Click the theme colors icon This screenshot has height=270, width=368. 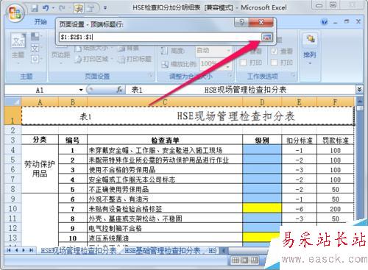35,37
